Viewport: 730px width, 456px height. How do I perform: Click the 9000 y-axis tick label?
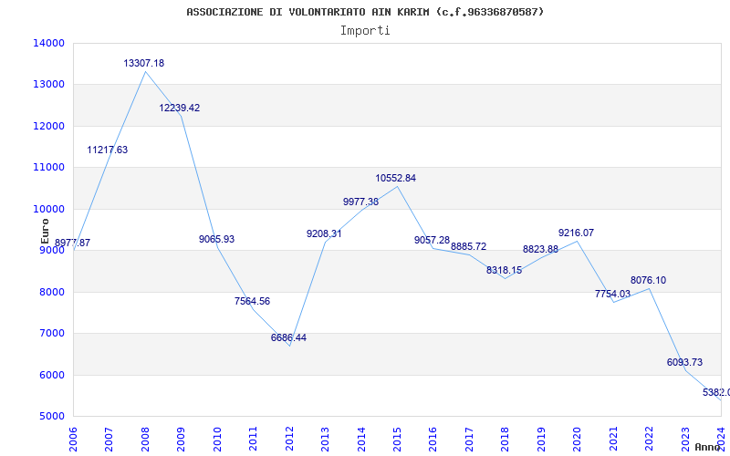[52, 250]
